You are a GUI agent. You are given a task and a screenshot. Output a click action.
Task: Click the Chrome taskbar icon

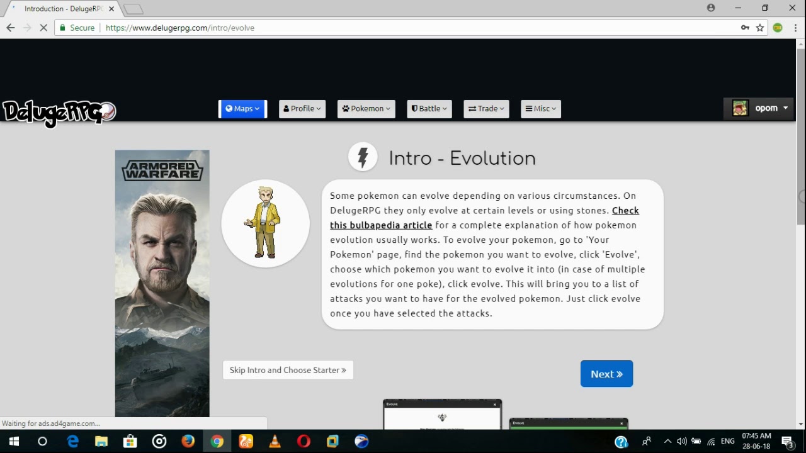(217, 441)
